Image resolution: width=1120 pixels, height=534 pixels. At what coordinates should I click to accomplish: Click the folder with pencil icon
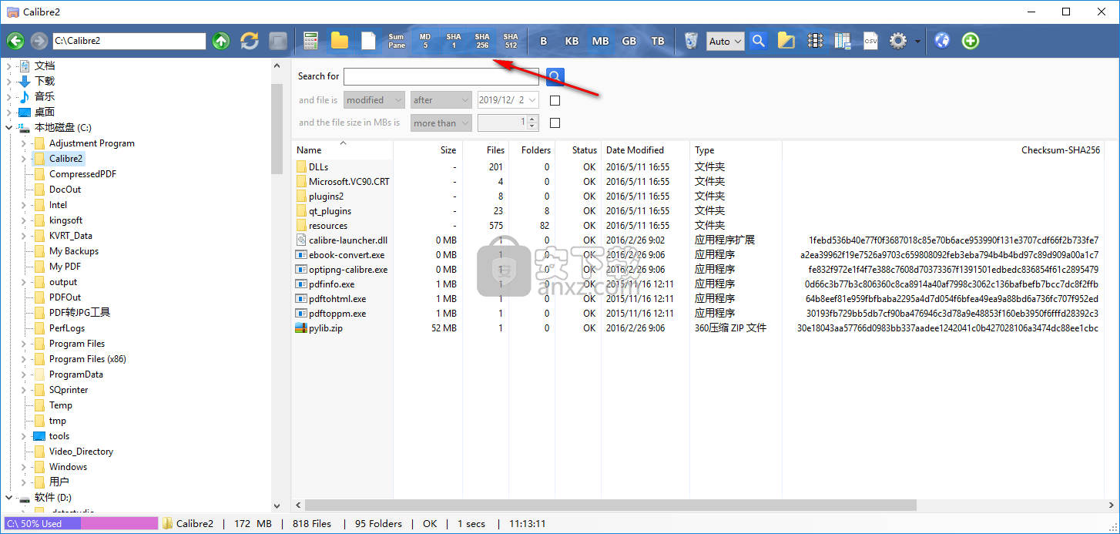(786, 41)
